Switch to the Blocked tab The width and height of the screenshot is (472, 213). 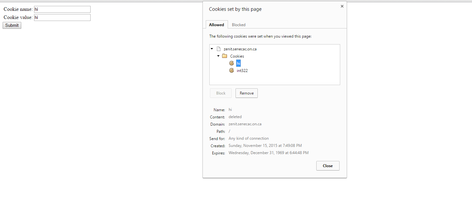pos(238,25)
